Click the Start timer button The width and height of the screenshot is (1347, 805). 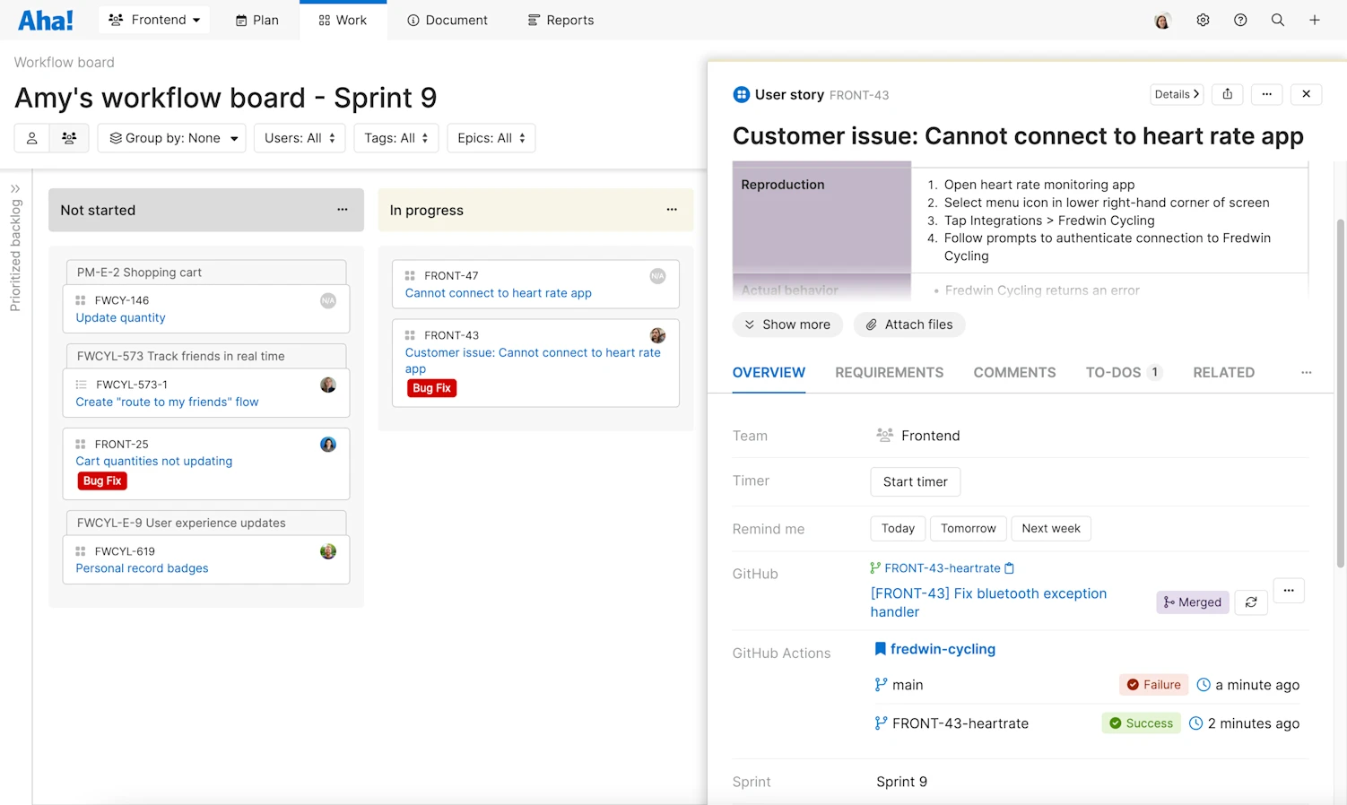(x=915, y=481)
